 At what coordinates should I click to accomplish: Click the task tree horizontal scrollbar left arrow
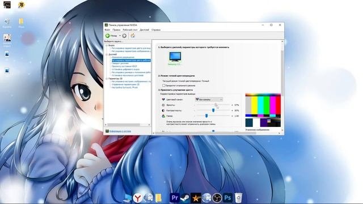coord(106,125)
